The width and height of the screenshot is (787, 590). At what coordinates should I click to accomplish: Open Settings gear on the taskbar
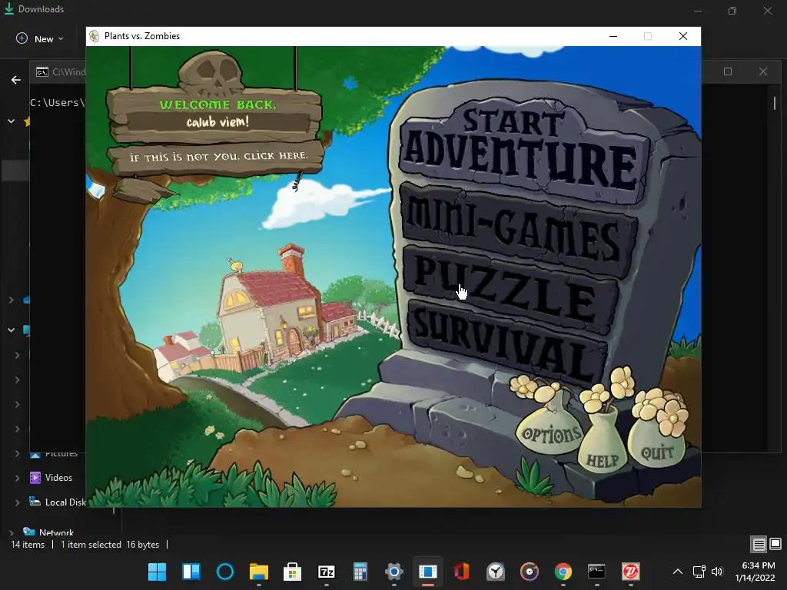pos(394,572)
